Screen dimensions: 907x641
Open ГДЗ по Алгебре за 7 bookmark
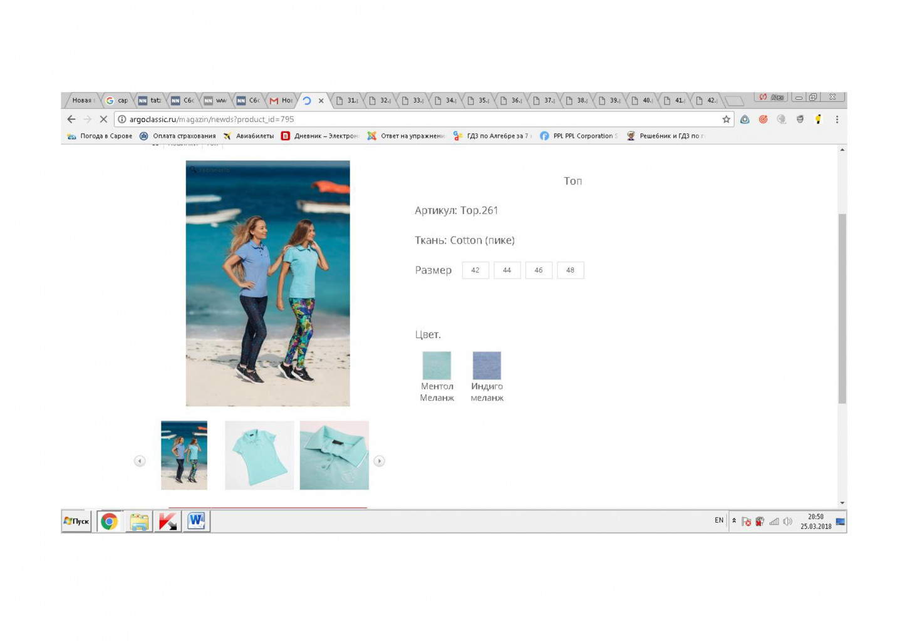pos(492,136)
